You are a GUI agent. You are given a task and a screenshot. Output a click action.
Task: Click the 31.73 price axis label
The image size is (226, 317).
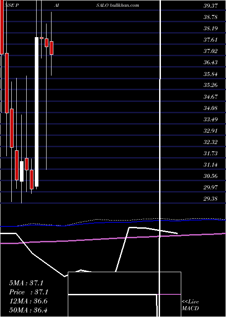pyautogui.click(x=211, y=154)
